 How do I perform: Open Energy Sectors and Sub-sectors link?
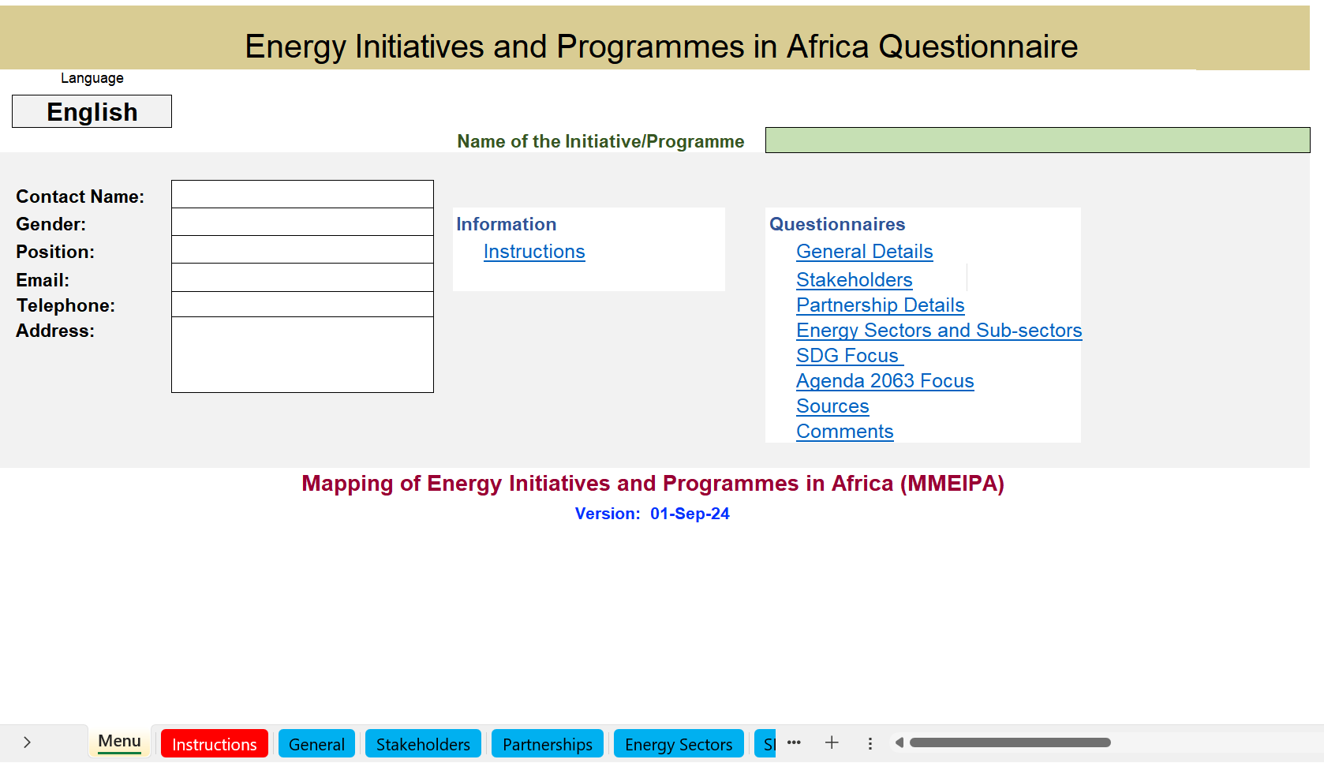click(x=939, y=331)
